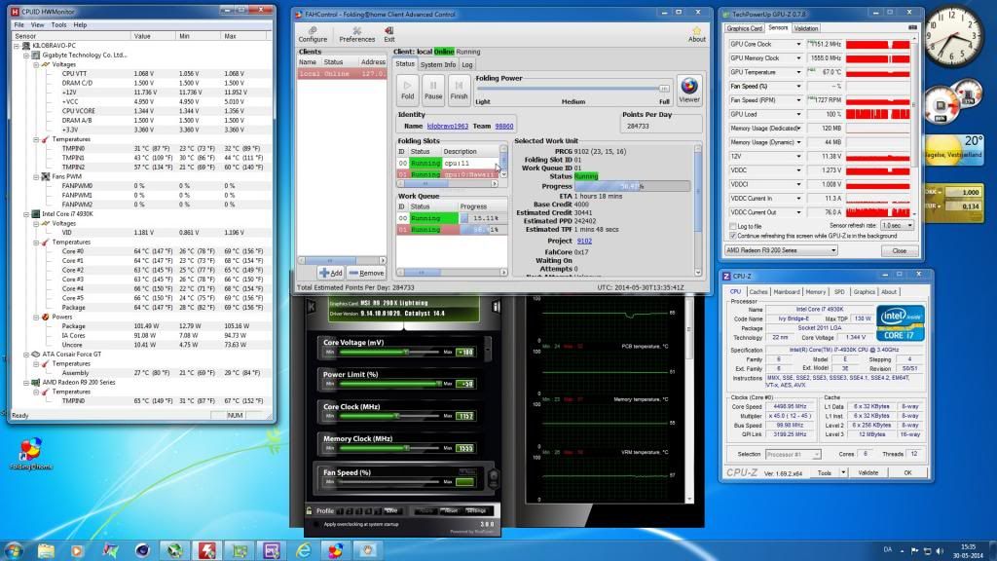The image size is (997, 561).
Task: Toggle the Afterburner profile lock icon
Action: tap(310, 510)
